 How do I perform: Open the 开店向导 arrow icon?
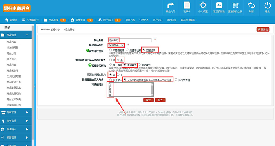coord(170,5)
